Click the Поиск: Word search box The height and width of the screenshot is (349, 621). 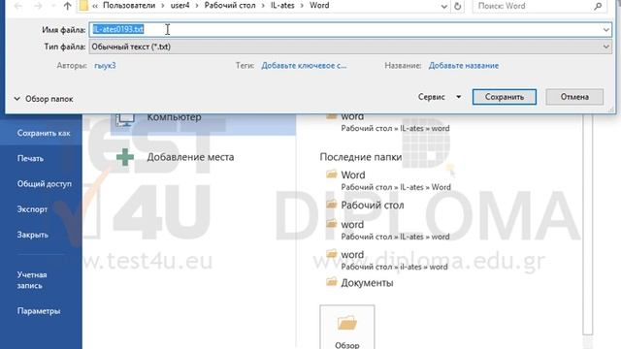click(539, 6)
